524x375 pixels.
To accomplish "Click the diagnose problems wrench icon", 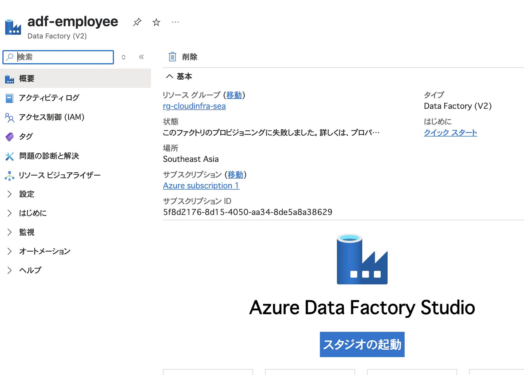I will tap(9, 156).
